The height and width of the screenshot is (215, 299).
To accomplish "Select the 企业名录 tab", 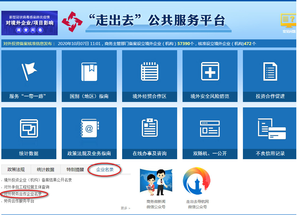I will [x=105, y=170].
